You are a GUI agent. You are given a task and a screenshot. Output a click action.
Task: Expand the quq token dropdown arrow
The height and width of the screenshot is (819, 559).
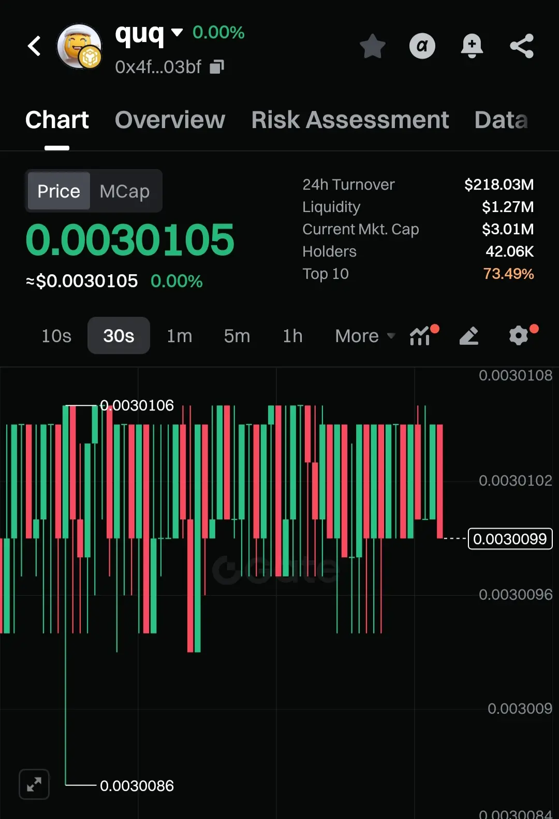pos(176,33)
